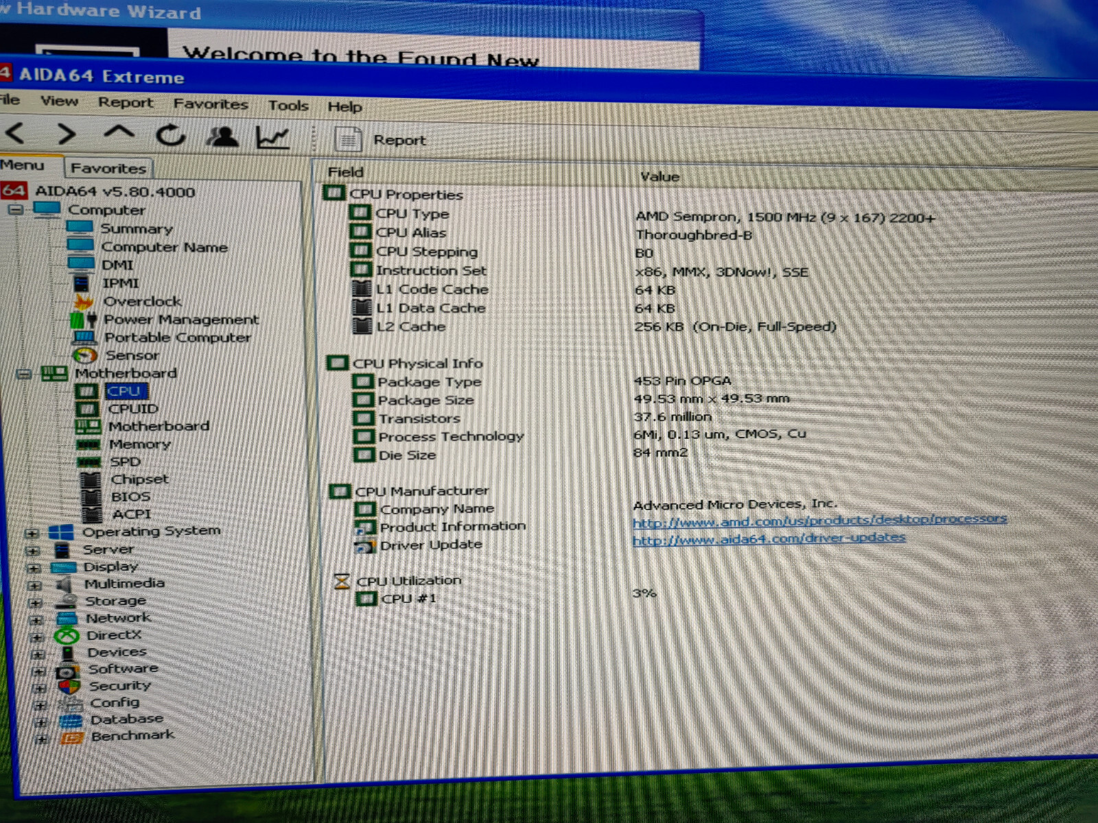
Task: Expand the Security tree node
Action: (39, 687)
